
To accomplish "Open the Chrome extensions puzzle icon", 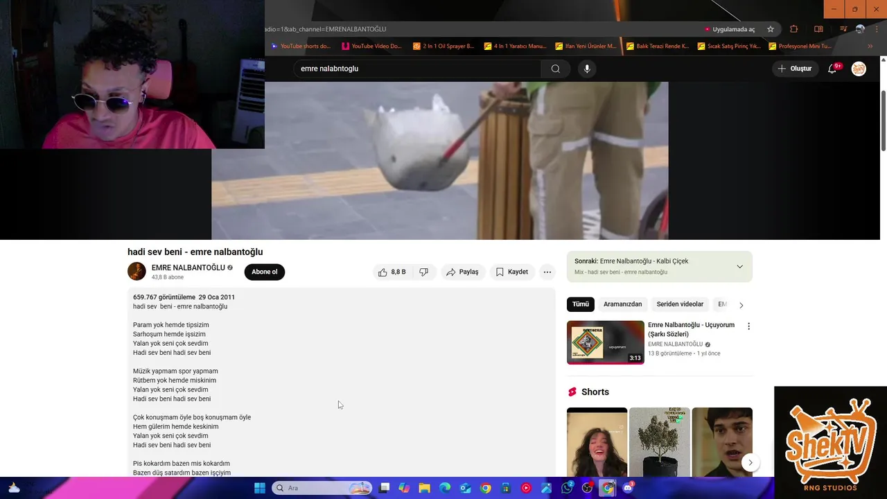I will [794, 29].
